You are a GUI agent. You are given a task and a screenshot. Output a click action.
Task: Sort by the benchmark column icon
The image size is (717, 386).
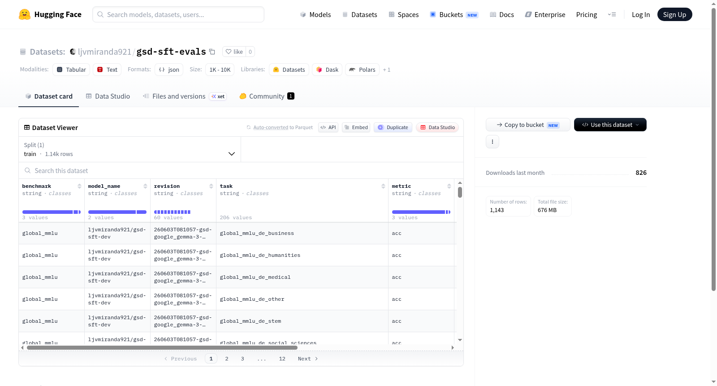coord(79,186)
